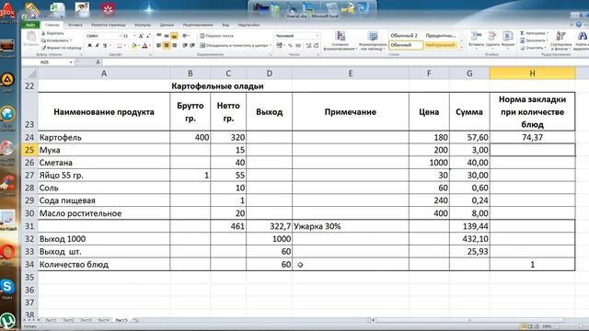Toggle italic formatting

pos(98,45)
